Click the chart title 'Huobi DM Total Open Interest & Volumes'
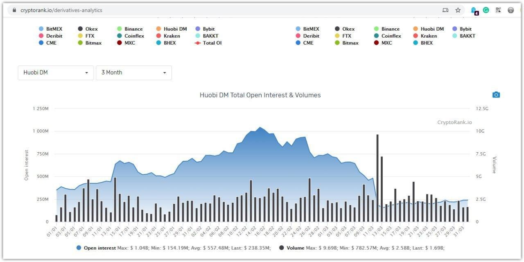Image resolution: width=524 pixels, height=262 pixels. click(260, 95)
